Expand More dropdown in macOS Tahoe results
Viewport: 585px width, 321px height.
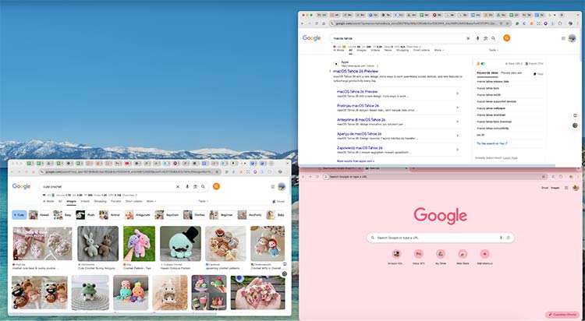point(439,50)
